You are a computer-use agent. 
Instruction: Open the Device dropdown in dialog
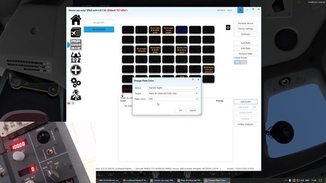coord(173,88)
